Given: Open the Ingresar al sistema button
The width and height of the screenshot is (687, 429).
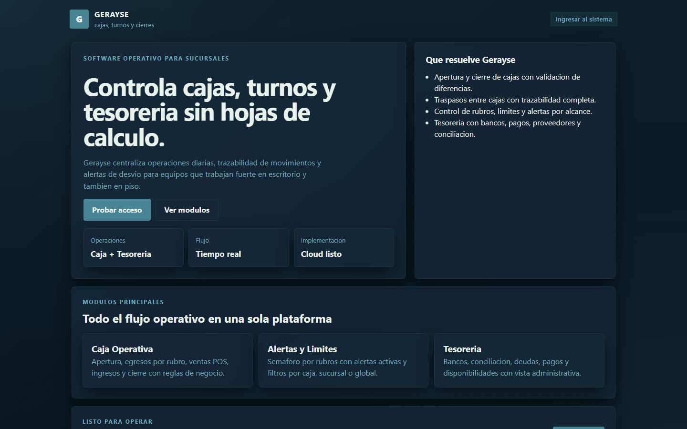Looking at the screenshot, I should coord(583,19).
